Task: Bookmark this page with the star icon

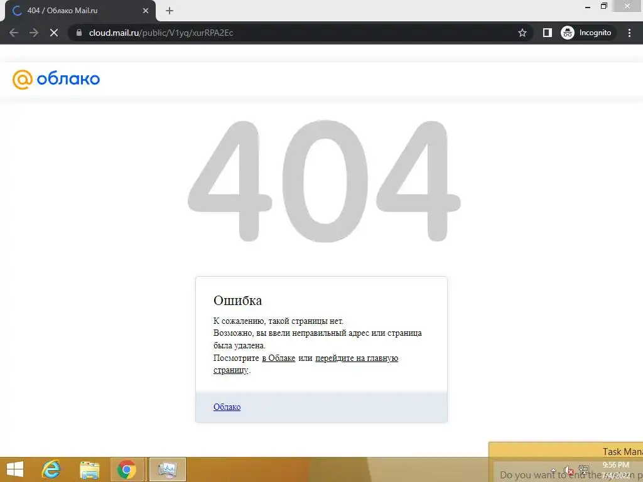Action: pyautogui.click(x=522, y=33)
